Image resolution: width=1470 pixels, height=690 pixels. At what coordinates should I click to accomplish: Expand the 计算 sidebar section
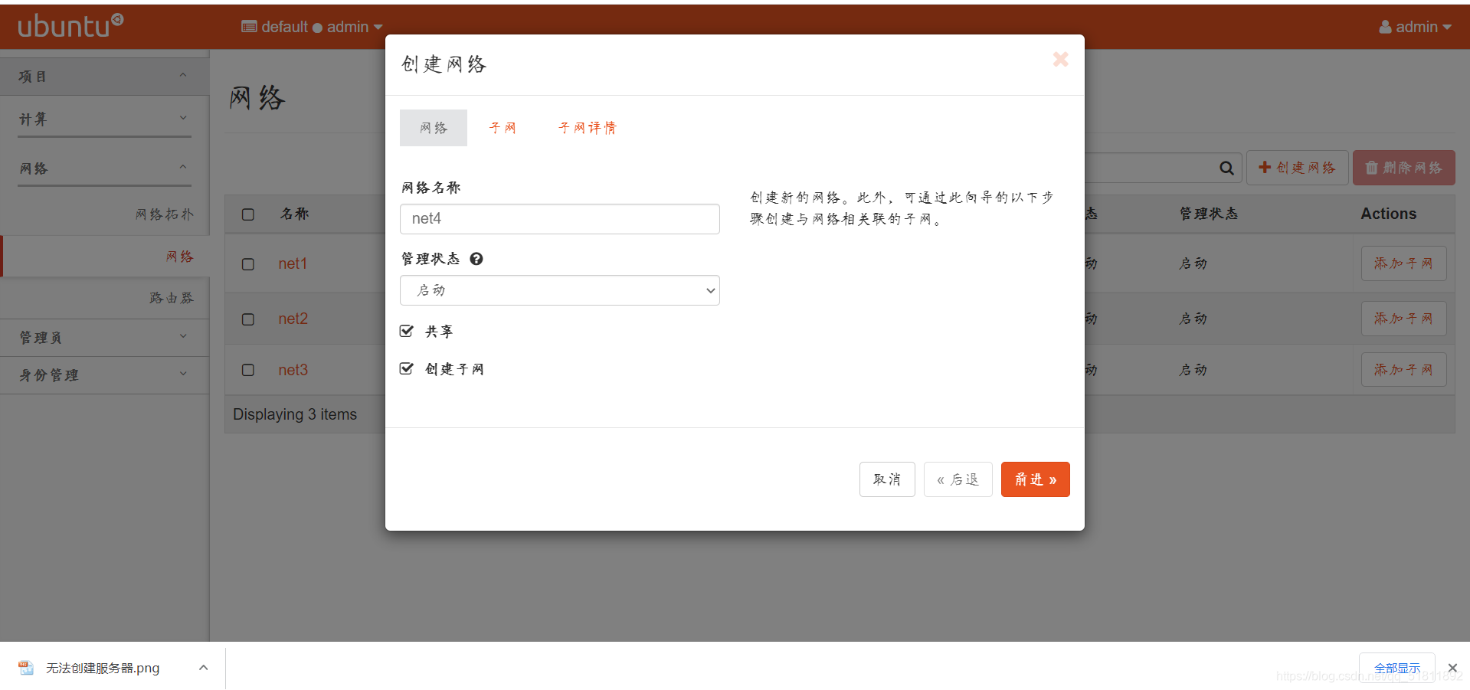[104, 119]
